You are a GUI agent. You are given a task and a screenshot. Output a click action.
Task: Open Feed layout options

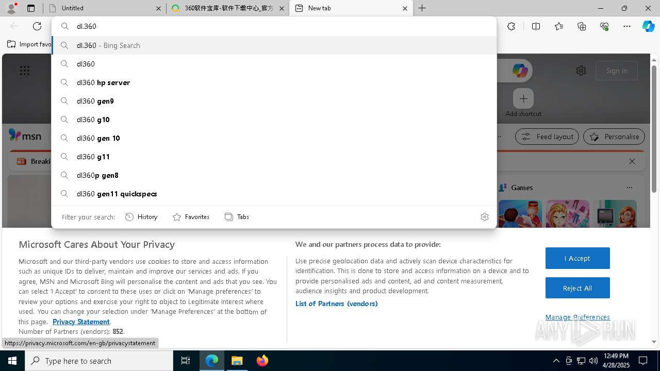tap(547, 137)
